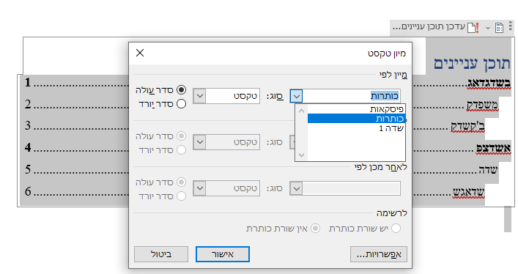
Task: Select ascending radio in third sort row
Action: click(x=181, y=182)
